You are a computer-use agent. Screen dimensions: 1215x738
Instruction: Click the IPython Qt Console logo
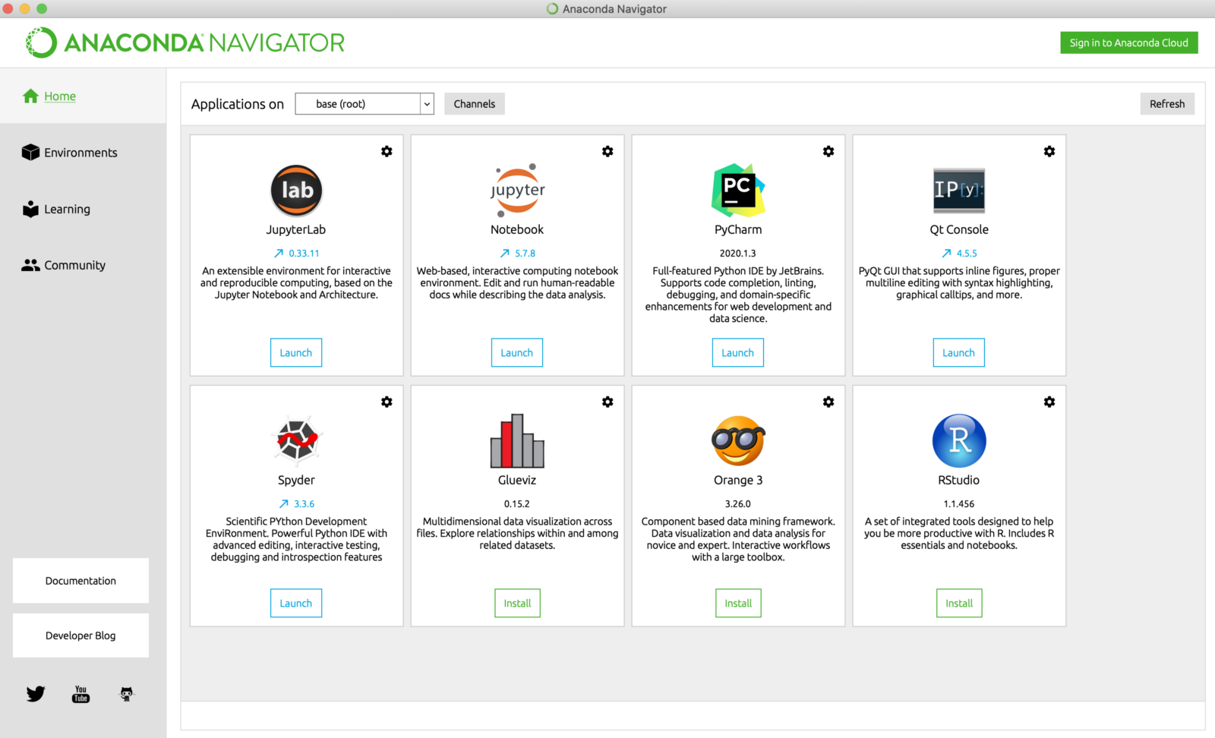(x=959, y=190)
